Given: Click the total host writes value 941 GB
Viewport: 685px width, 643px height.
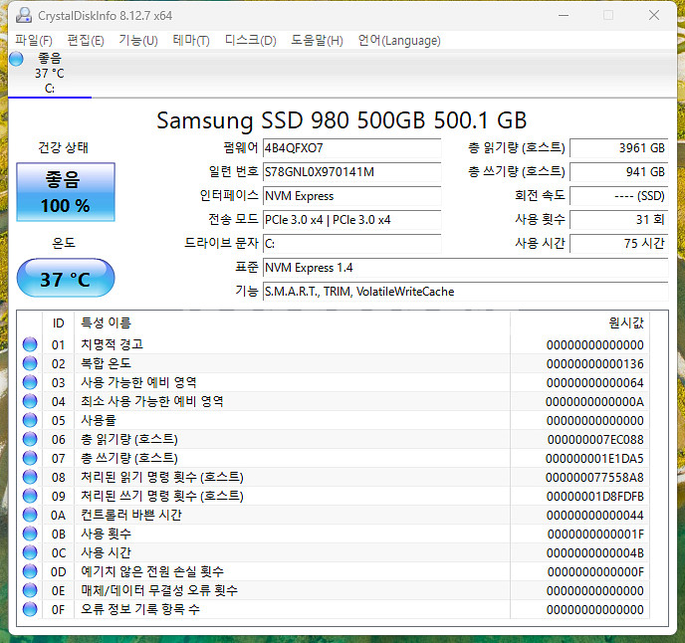Looking at the screenshot, I should (619, 172).
